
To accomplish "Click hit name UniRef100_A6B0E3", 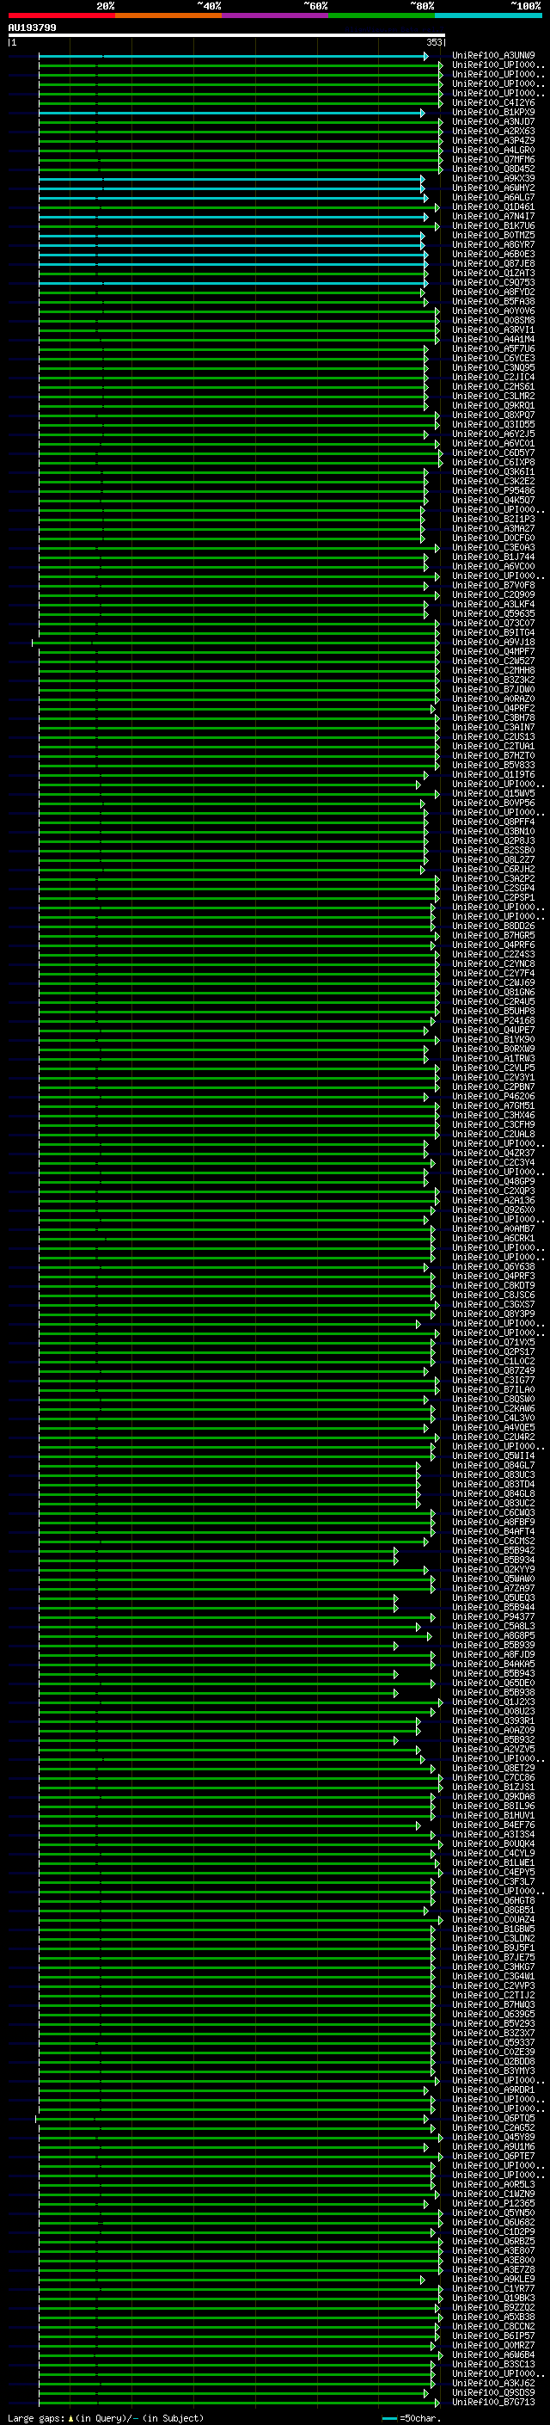I will click(493, 254).
